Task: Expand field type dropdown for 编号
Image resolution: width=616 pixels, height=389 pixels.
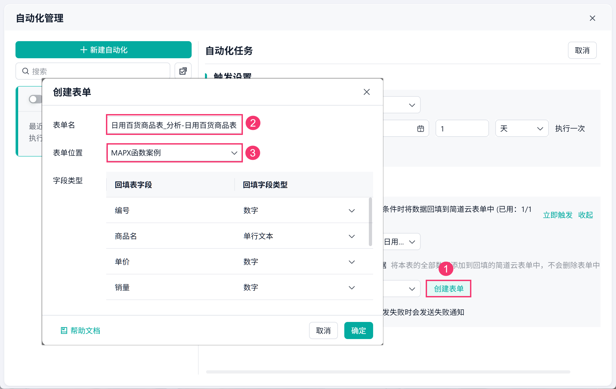Action: [x=352, y=211]
